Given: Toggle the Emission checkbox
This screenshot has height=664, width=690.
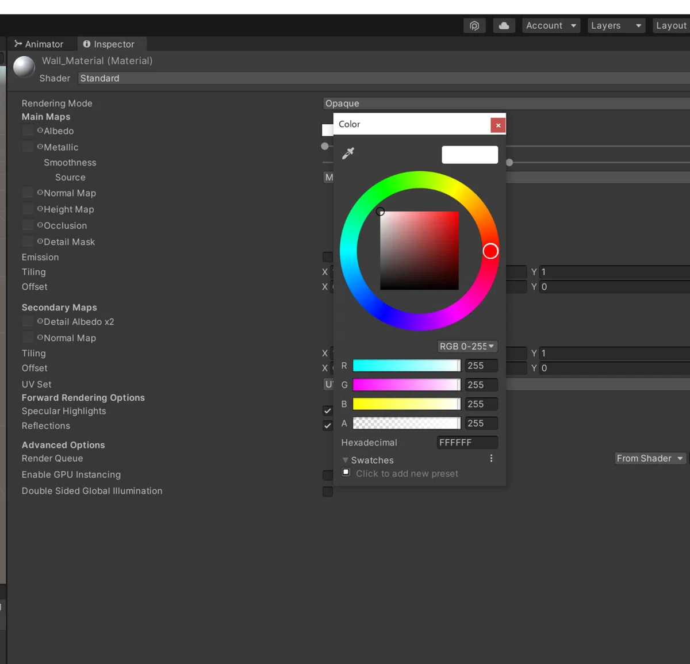Looking at the screenshot, I should tap(328, 257).
